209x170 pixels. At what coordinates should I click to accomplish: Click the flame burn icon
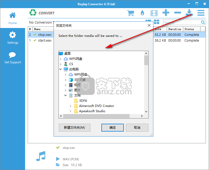click(x=142, y=13)
